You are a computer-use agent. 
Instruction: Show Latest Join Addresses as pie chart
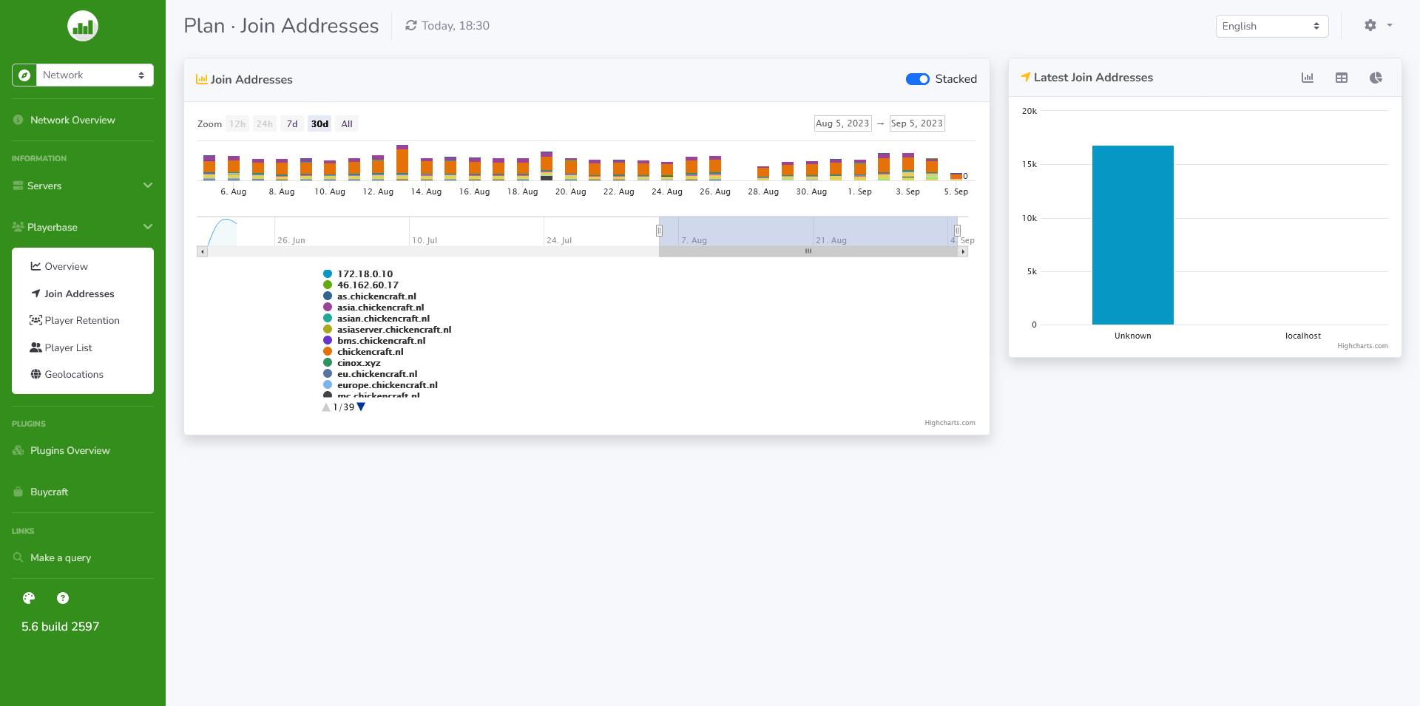[1376, 78]
